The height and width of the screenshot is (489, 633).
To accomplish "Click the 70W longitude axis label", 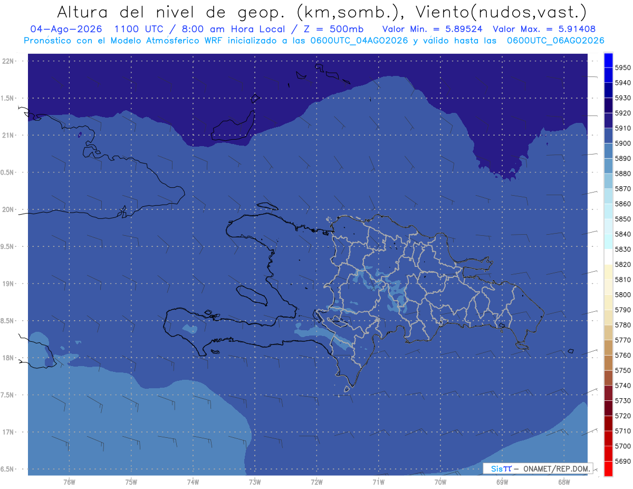I will [440, 482].
